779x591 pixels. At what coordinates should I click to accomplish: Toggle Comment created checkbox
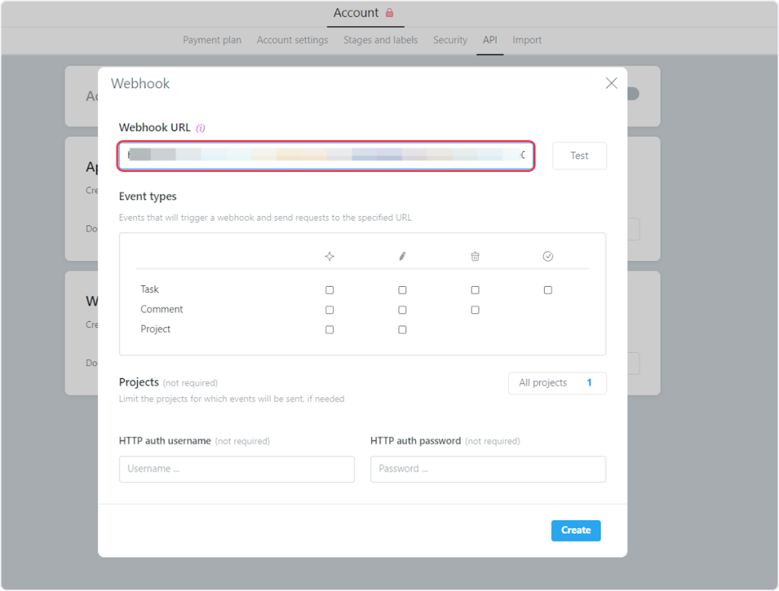point(329,310)
